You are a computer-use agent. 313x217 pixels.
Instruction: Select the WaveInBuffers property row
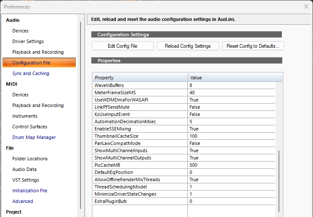184,85
